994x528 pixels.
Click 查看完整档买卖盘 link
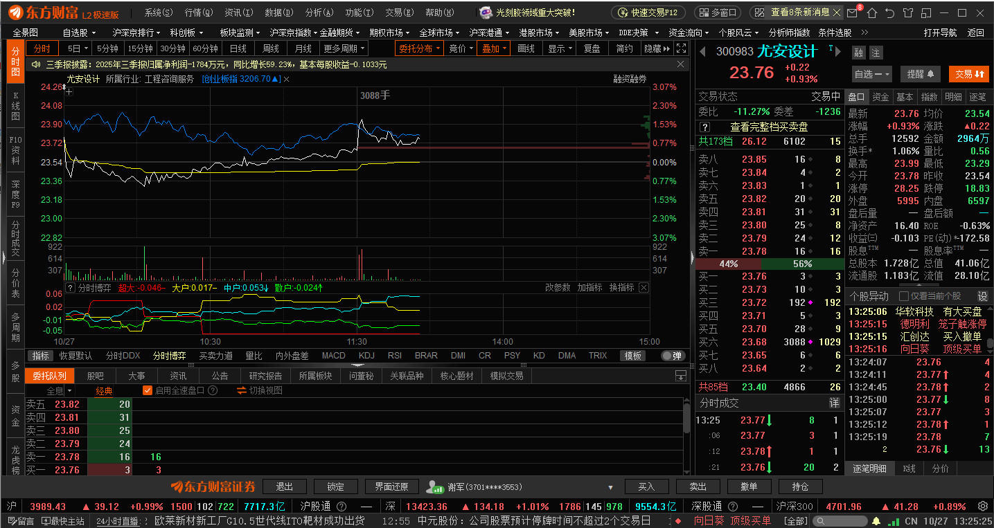click(x=769, y=127)
